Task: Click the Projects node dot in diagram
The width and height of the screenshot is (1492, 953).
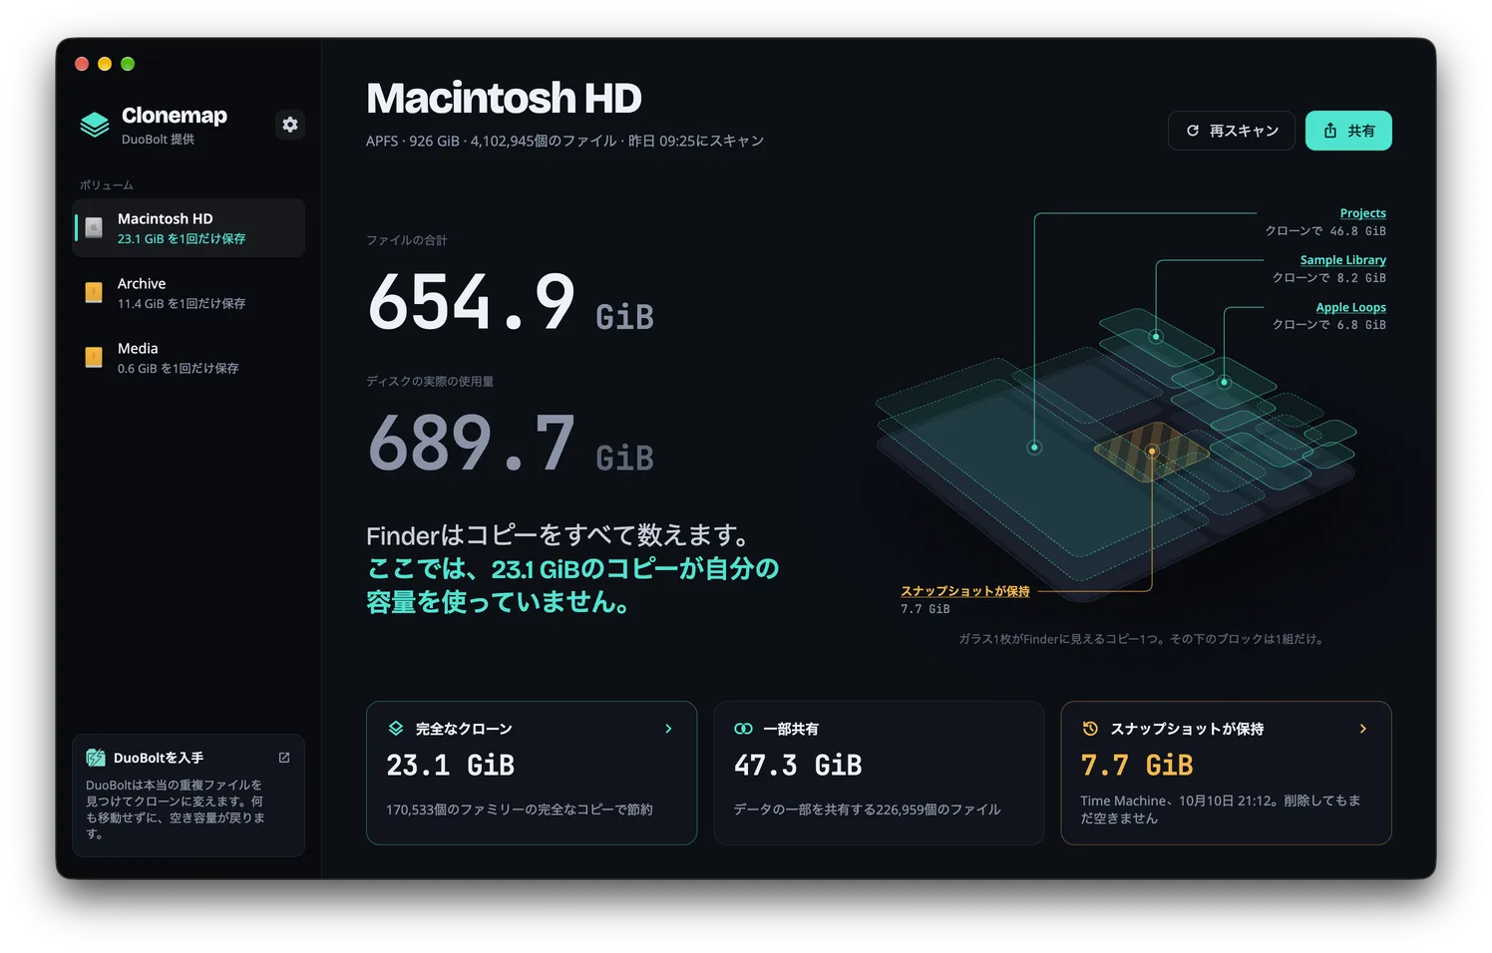Action: 1034,448
